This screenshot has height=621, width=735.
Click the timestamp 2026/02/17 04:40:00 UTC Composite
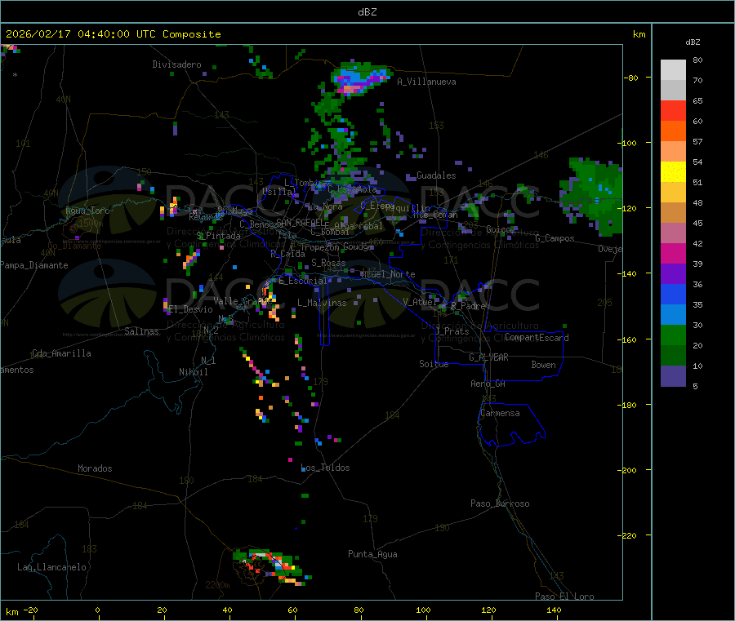click(113, 34)
